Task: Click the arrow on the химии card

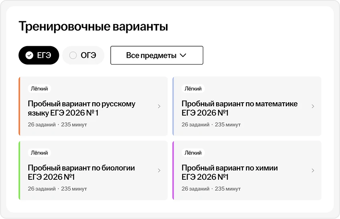Action: [313, 170]
